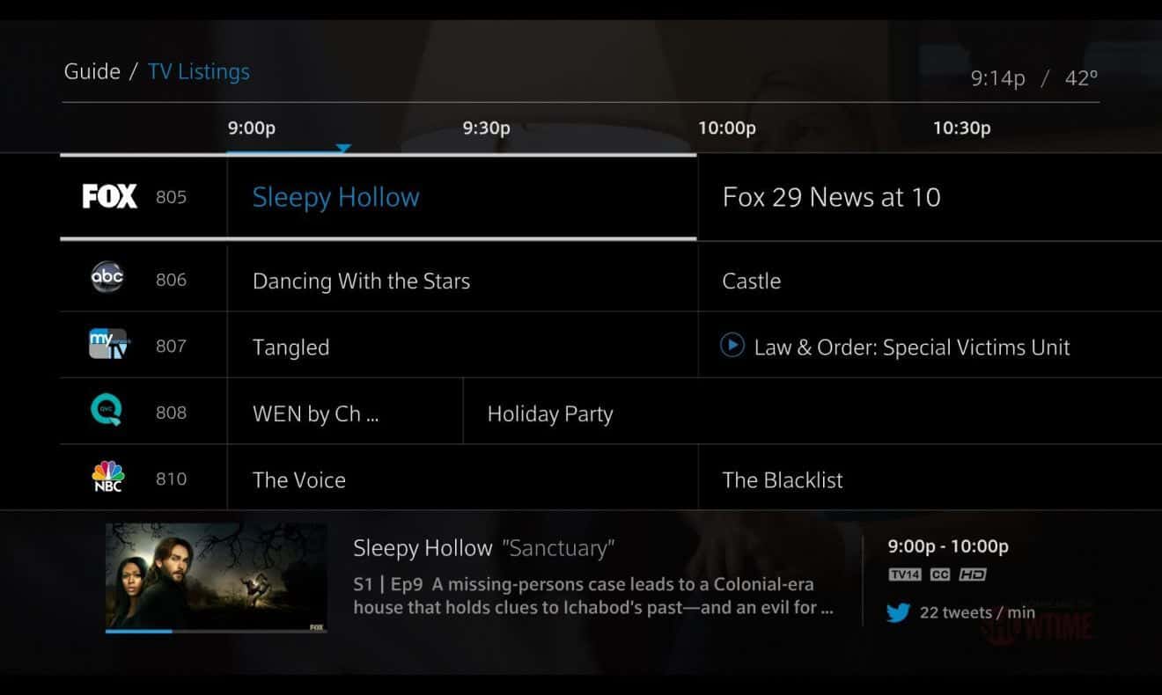Open the Guide breadcrumb

(92, 72)
